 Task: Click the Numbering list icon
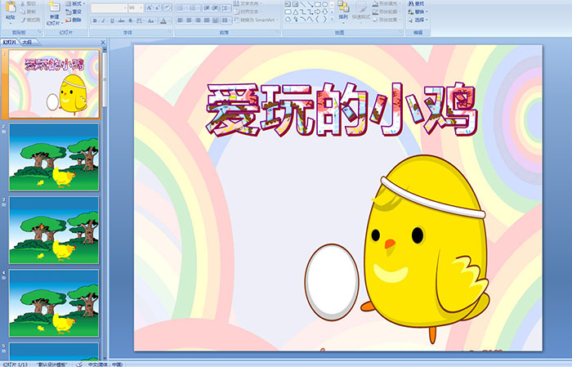pos(193,8)
